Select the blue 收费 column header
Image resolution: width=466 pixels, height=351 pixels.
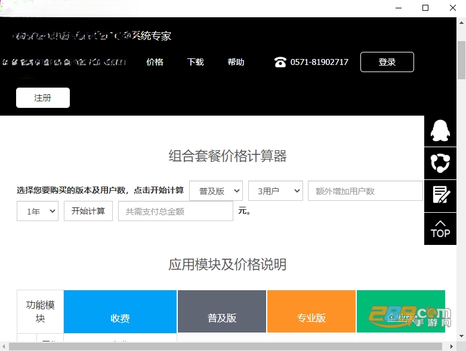coord(120,312)
